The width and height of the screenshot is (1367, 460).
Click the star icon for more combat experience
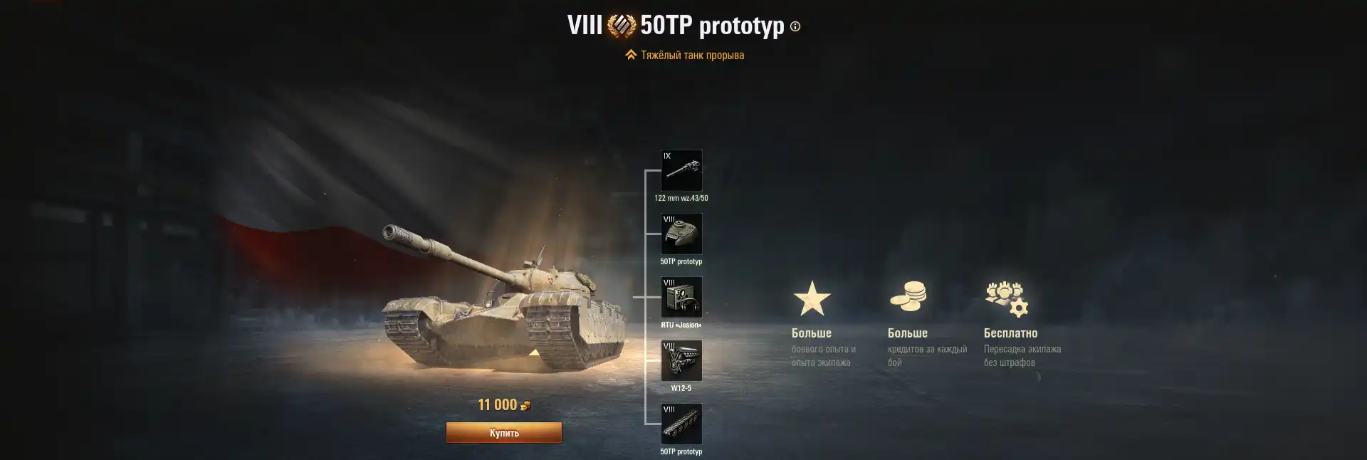[812, 298]
